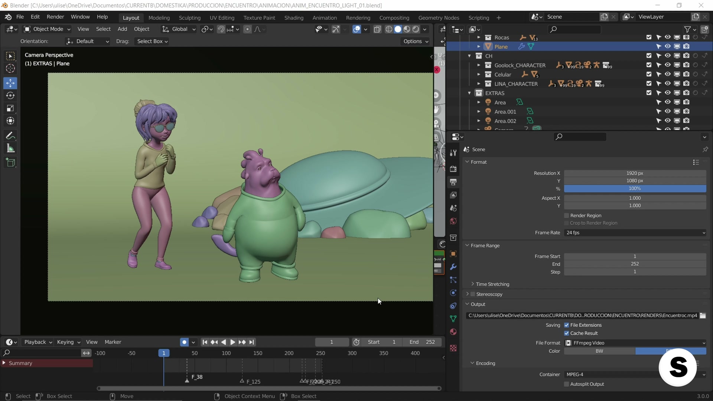Enable Stereoscopy checkbox
Viewport: 713px width, 401px height.
coord(473,294)
